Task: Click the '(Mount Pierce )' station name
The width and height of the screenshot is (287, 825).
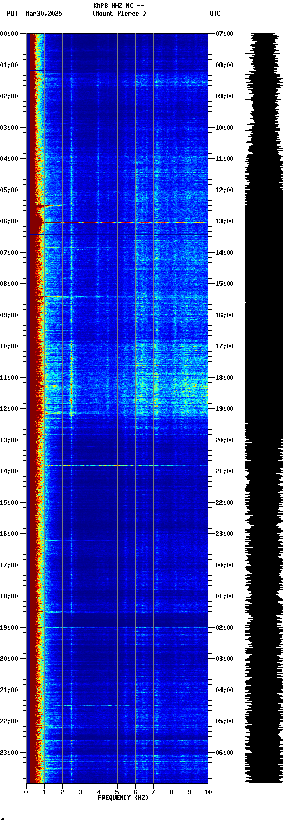Action: [x=119, y=14]
